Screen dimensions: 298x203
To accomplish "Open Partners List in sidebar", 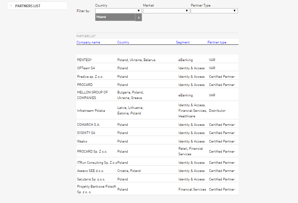I will (x=28, y=6).
